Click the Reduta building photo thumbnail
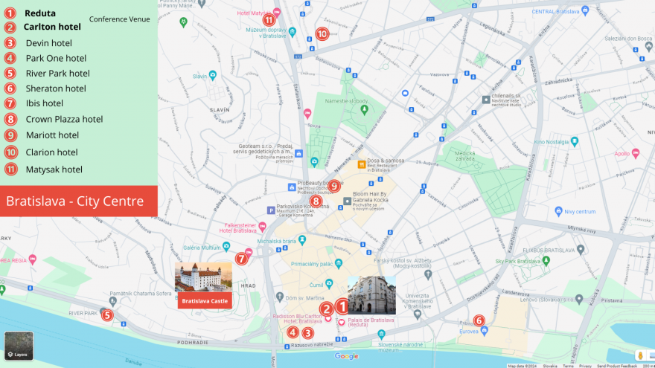The width and height of the screenshot is (655, 368). coord(371,295)
